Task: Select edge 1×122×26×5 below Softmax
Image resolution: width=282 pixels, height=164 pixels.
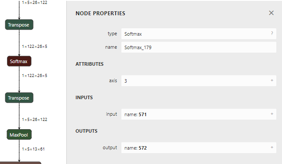Action: point(34,76)
